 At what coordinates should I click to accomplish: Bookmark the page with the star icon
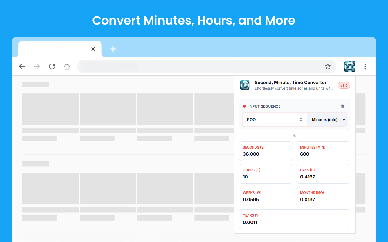pyautogui.click(x=328, y=67)
